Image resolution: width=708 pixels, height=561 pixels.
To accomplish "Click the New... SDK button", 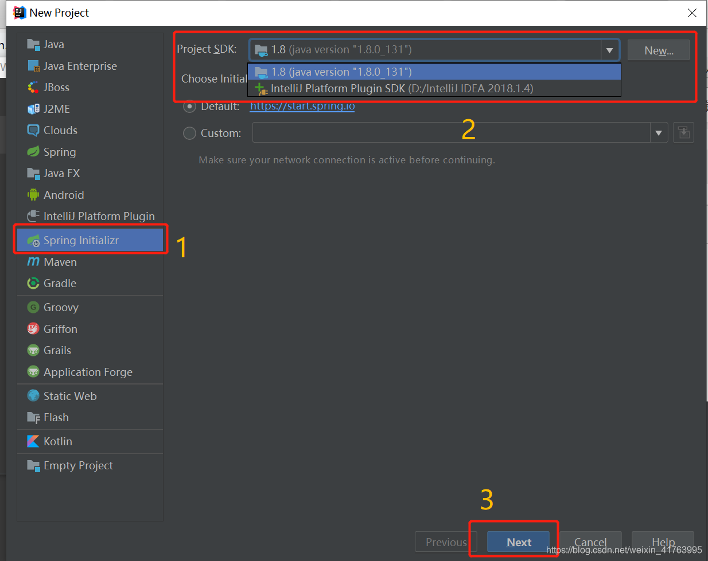I will (x=659, y=50).
